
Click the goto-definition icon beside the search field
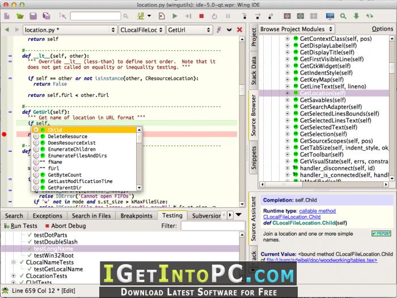coord(62,16)
